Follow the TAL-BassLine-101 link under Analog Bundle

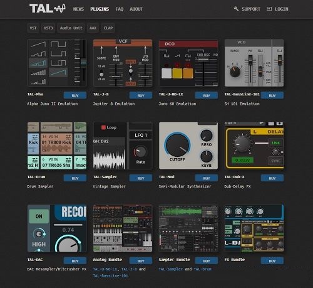(110, 275)
